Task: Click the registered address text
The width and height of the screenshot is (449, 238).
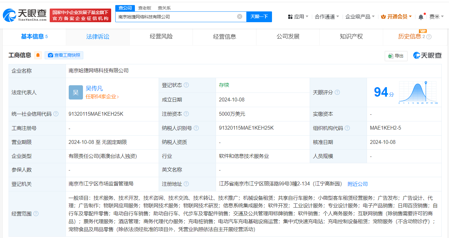Action: [x=280, y=184]
